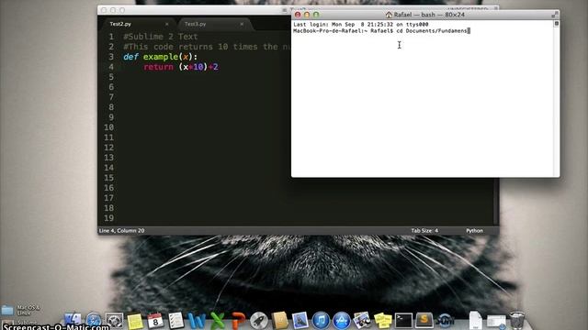Launch Microsoft PowerPoint from the dock
The height and width of the screenshot is (330, 588).
(x=238, y=321)
